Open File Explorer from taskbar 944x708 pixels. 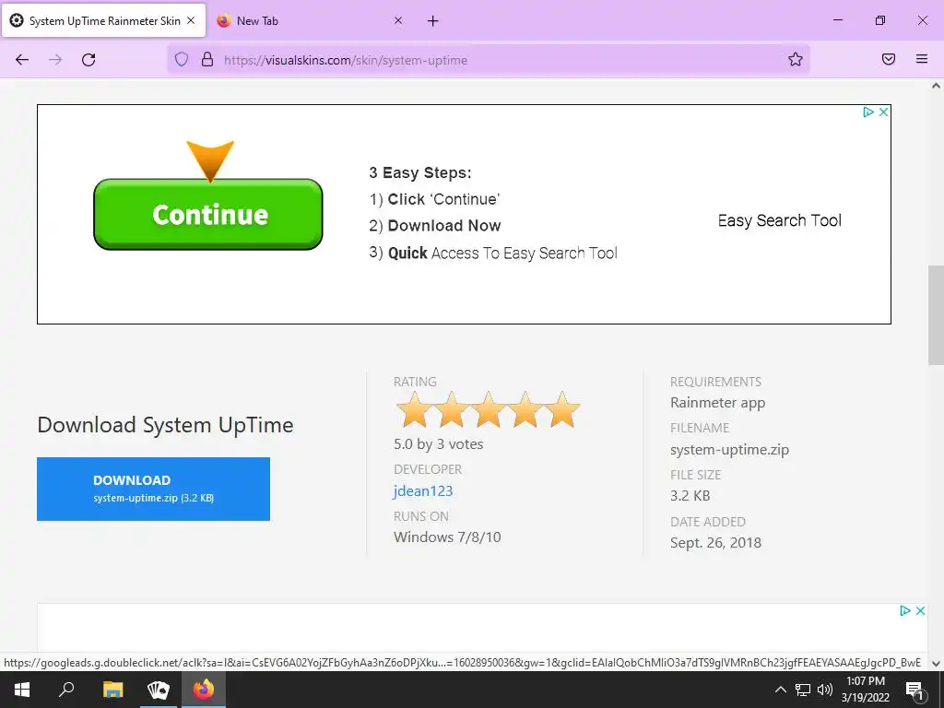point(112,690)
